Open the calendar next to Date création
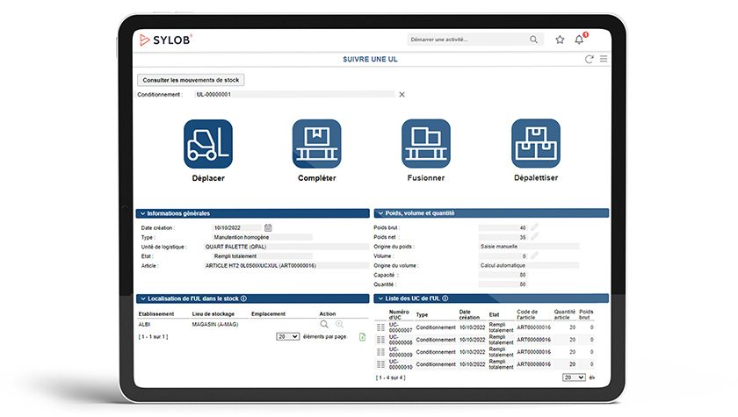 click(268, 227)
